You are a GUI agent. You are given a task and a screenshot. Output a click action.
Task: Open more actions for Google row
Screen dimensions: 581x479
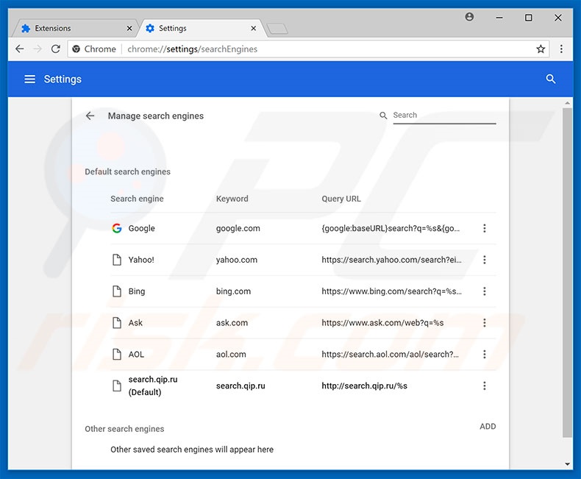click(x=485, y=228)
